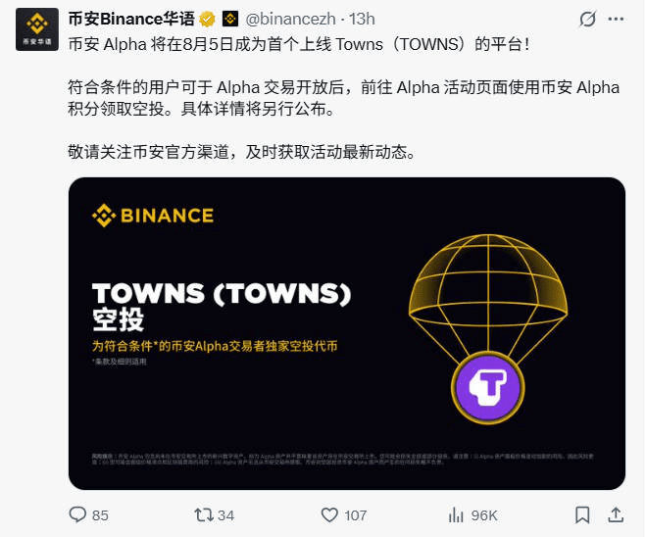Click the purple Towns token coin
Image resolution: width=646 pixels, height=537 pixels.
tap(488, 387)
